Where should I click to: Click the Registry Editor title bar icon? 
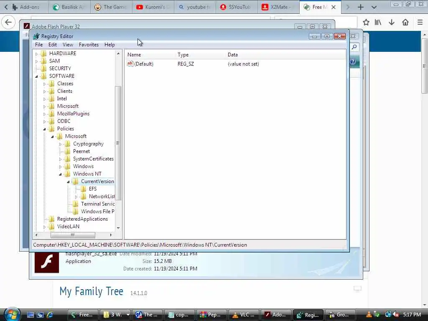point(36,36)
